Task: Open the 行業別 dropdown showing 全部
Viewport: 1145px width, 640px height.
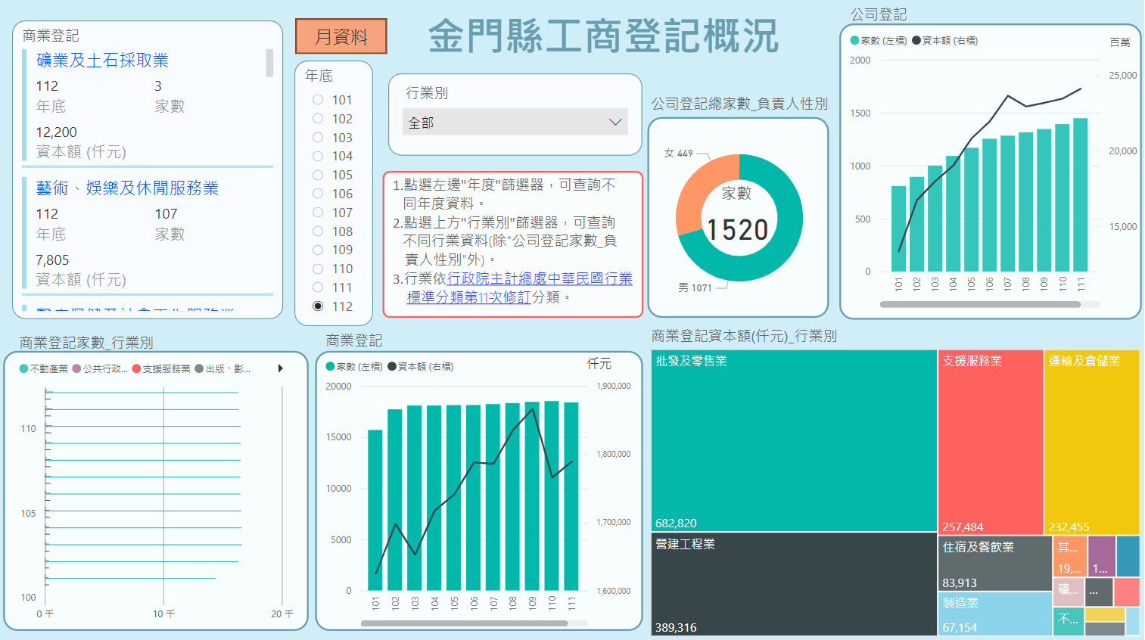Action: tap(515, 122)
